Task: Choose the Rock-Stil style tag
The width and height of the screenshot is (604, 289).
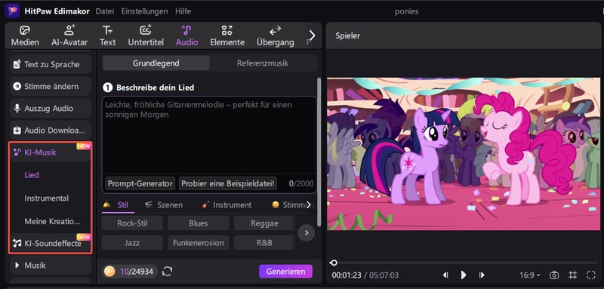Action: pos(133,223)
